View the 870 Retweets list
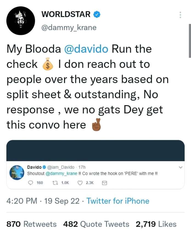The image size is (191, 234). (31, 224)
